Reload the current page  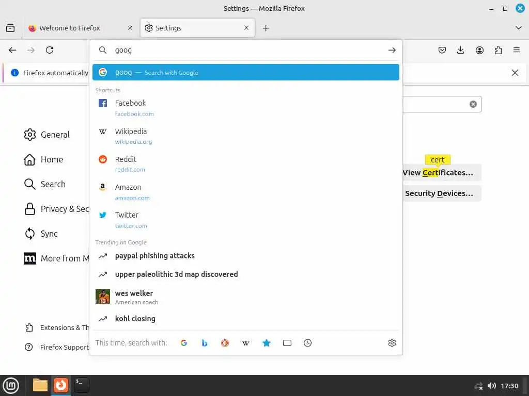[50, 50]
